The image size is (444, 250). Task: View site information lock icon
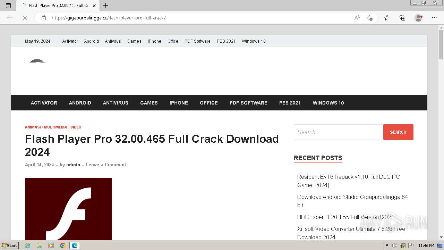coord(44,18)
